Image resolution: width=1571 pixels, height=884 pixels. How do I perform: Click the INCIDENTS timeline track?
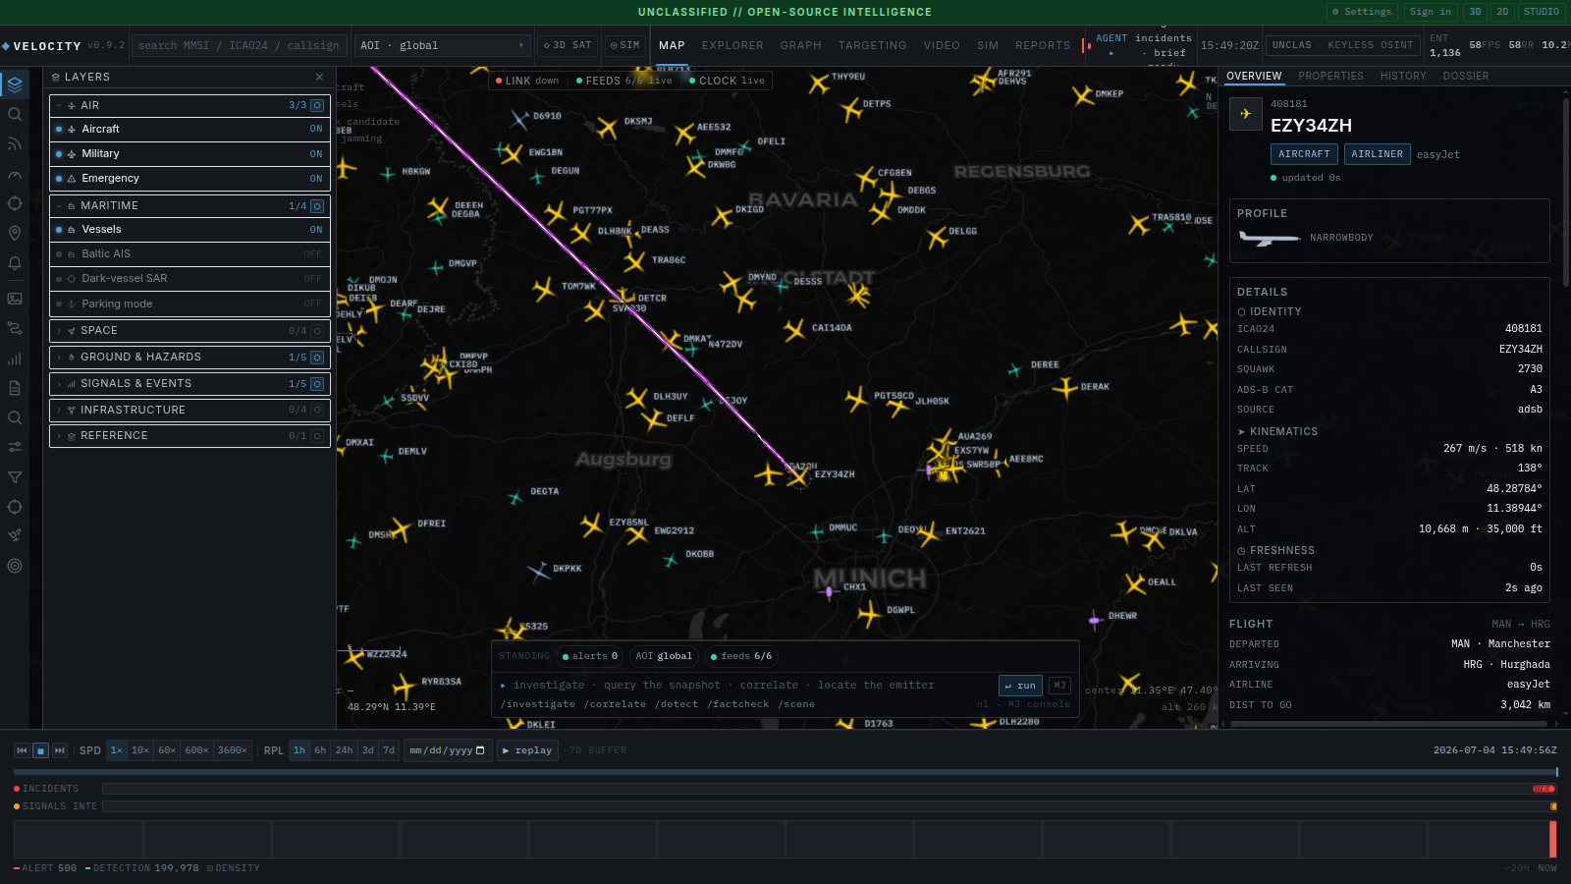point(830,789)
